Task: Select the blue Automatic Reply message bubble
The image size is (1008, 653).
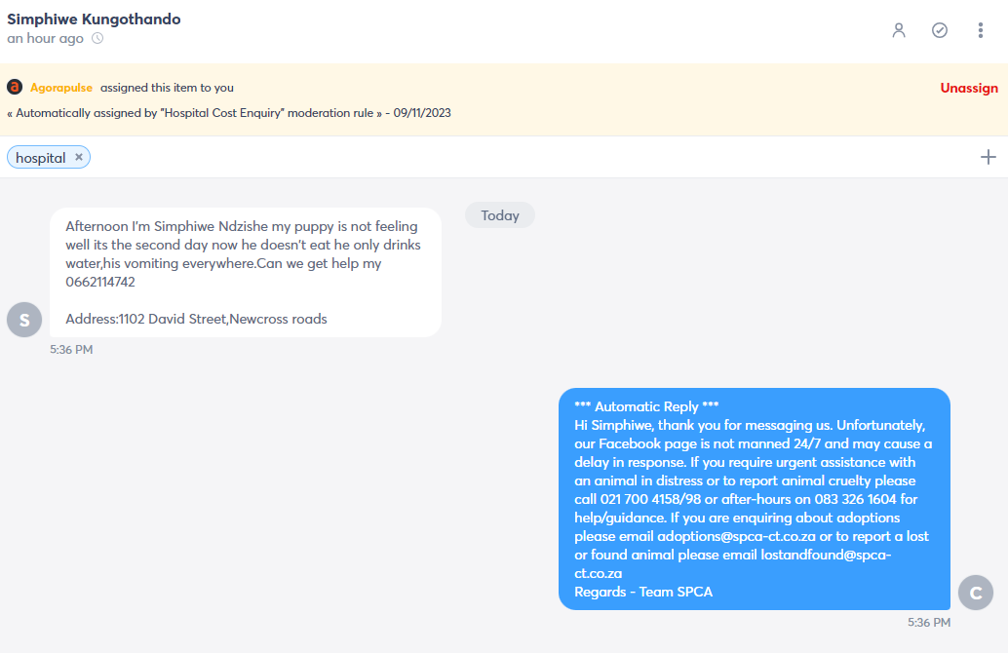Action: point(755,499)
